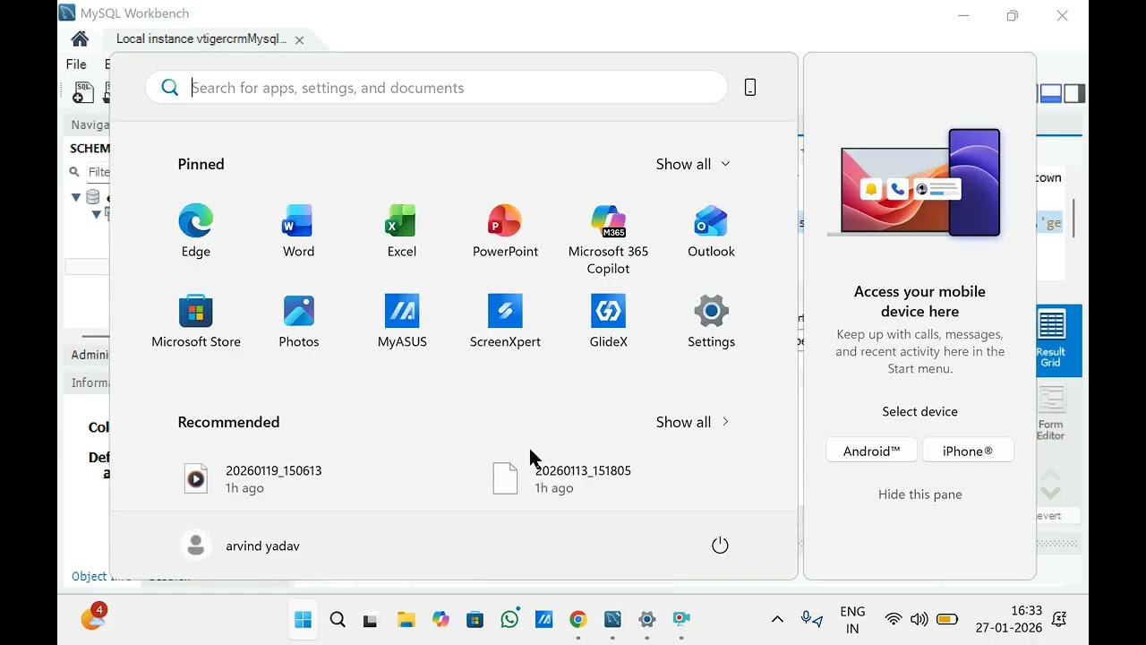Screen dimensions: 1146x645
Task: Open arvind yadav account menu
Action: pos(240,546)
